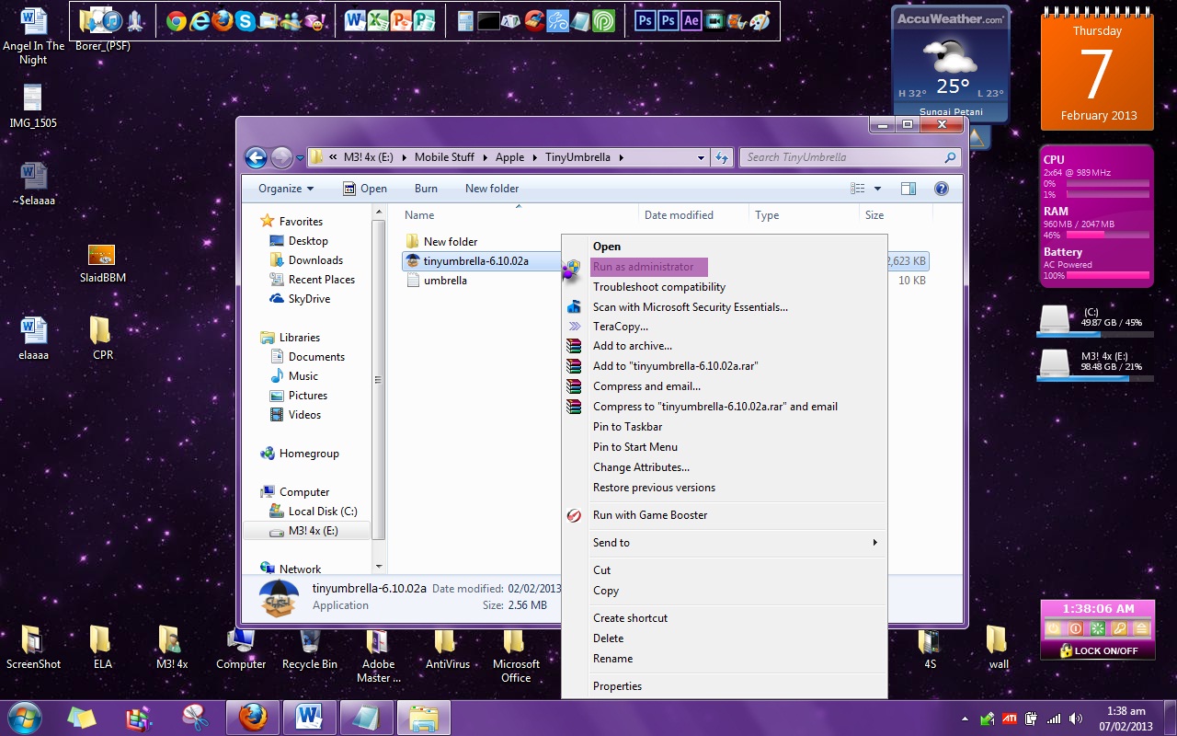
Task: Select SkyDrive in the navigation pane
Action: [300, 299]
